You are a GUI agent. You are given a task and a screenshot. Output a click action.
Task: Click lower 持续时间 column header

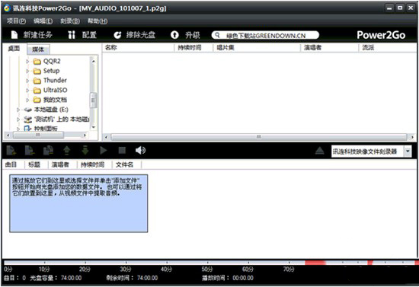[x=94, y=164]
